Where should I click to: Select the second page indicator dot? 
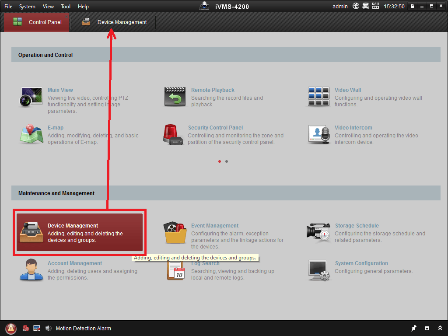[227, 161]
